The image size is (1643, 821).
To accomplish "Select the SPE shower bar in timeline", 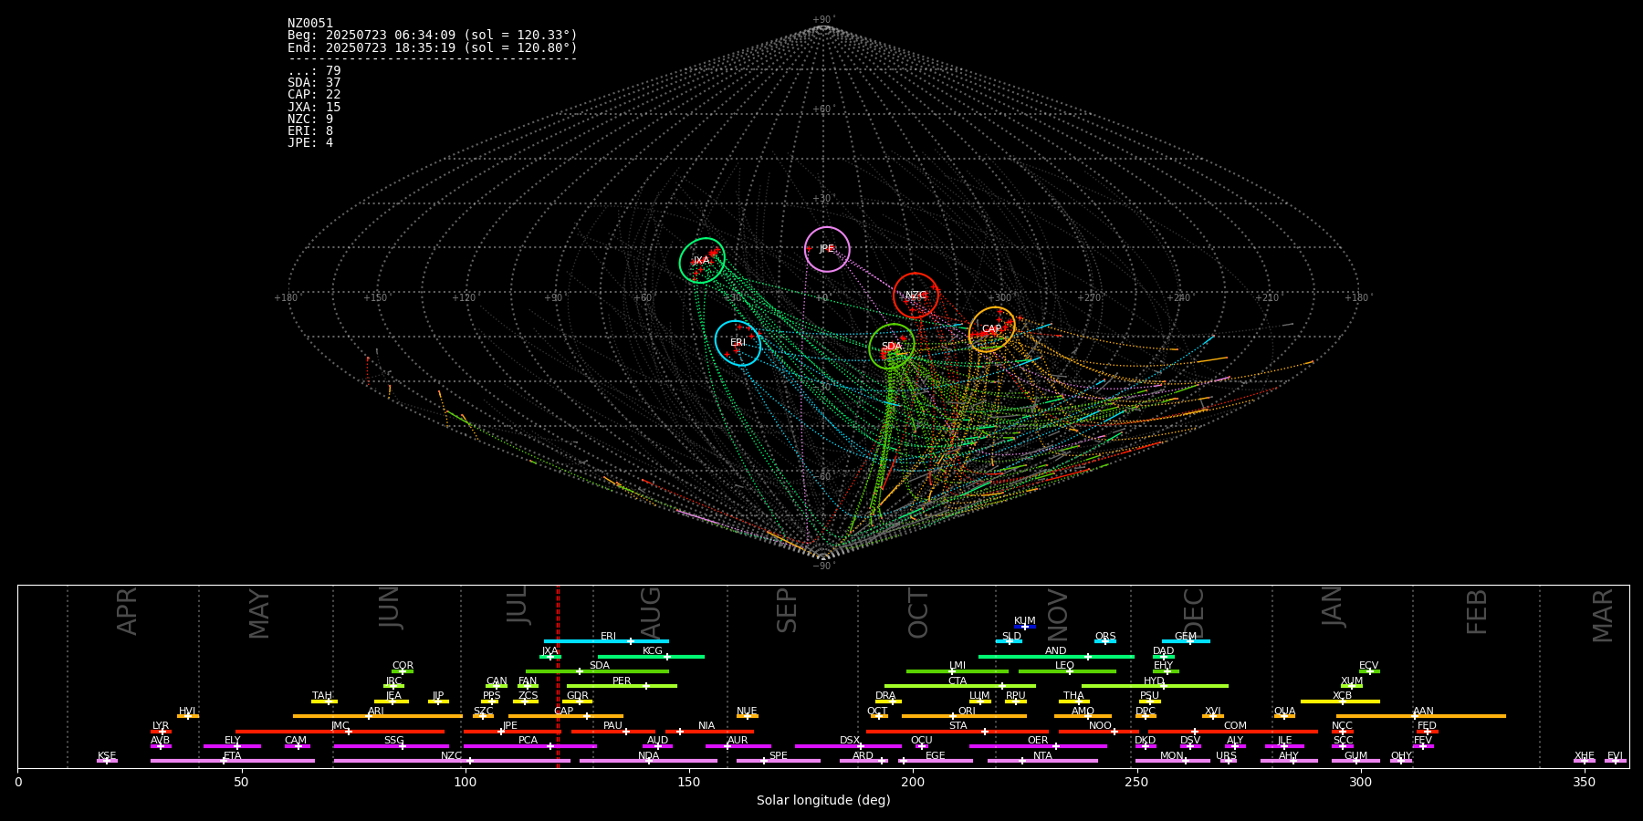I will tap(779, 761).
